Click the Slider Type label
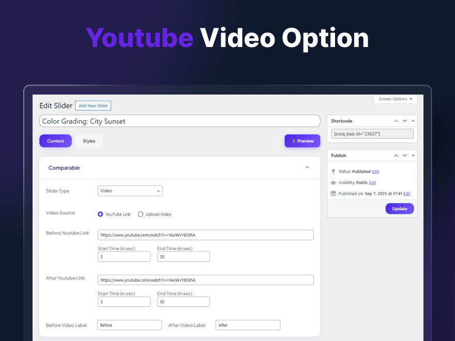This screenshot has height=341, width=455. 57,191
